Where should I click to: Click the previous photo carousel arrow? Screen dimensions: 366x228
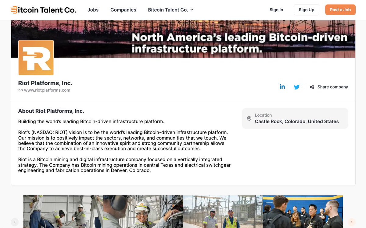[15, 222]
